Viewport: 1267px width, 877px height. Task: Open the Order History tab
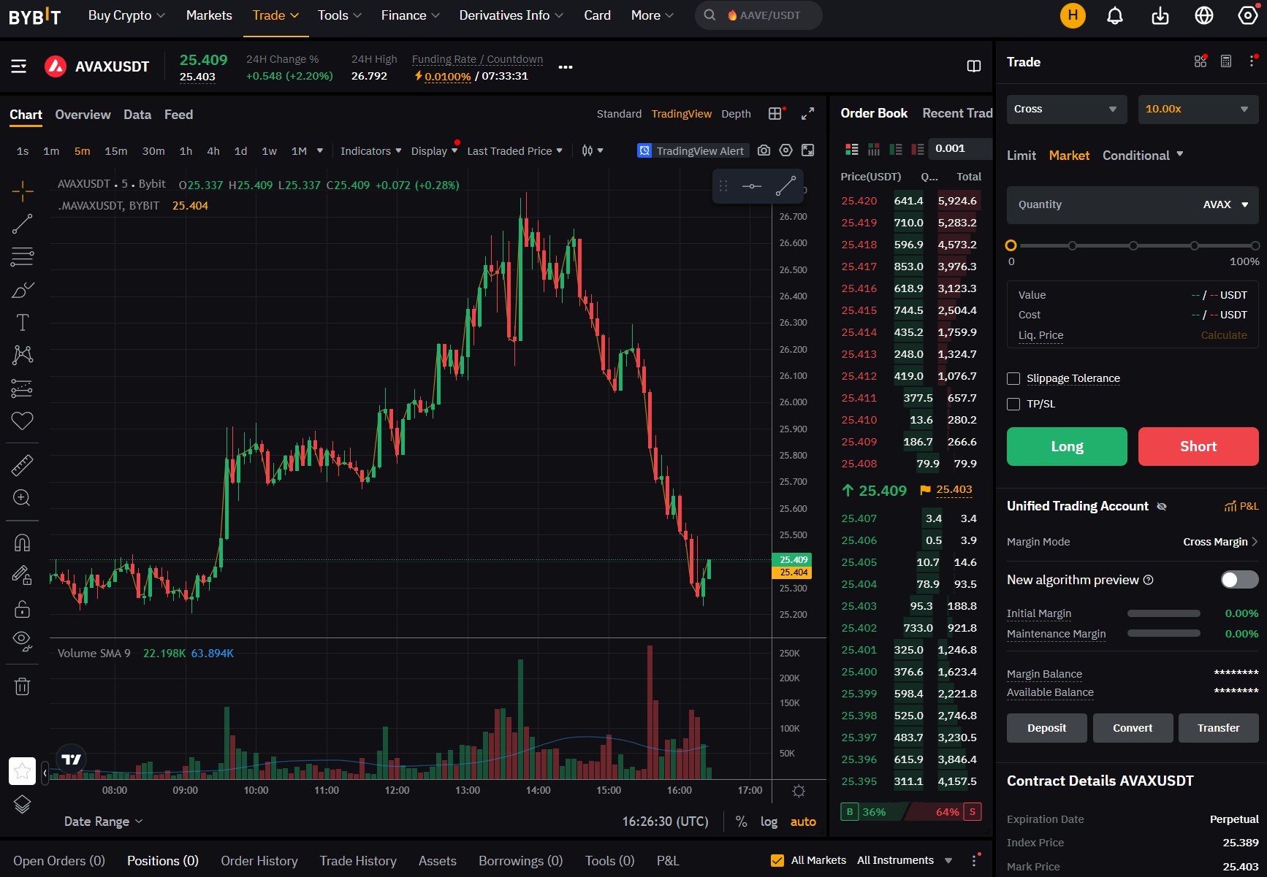[x=259, y=861]
